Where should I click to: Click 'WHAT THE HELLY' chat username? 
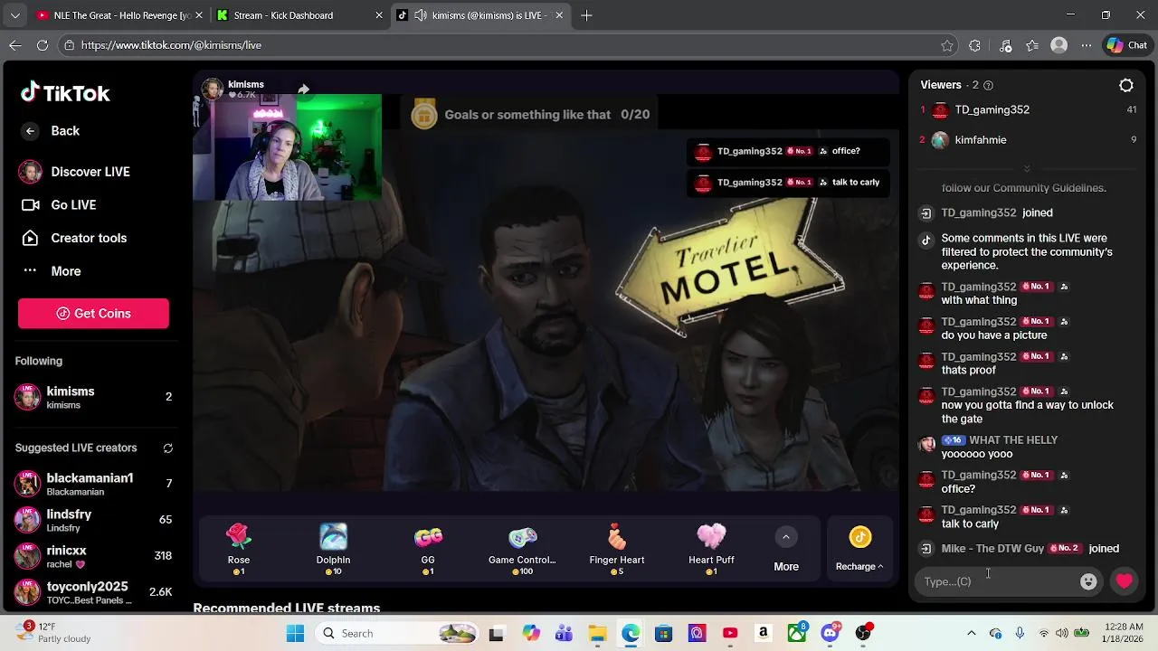tap(1013, 440)
